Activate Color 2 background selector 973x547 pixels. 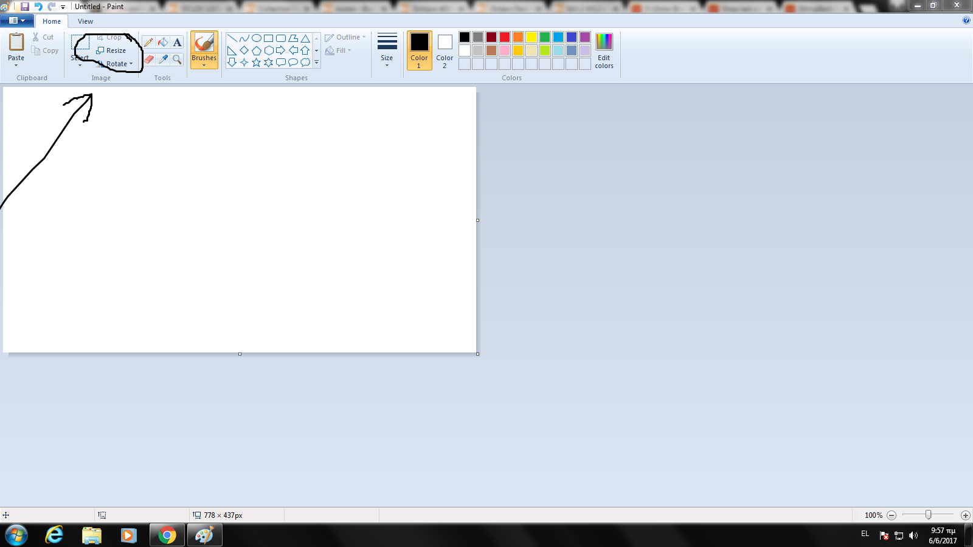click(445, 50)
